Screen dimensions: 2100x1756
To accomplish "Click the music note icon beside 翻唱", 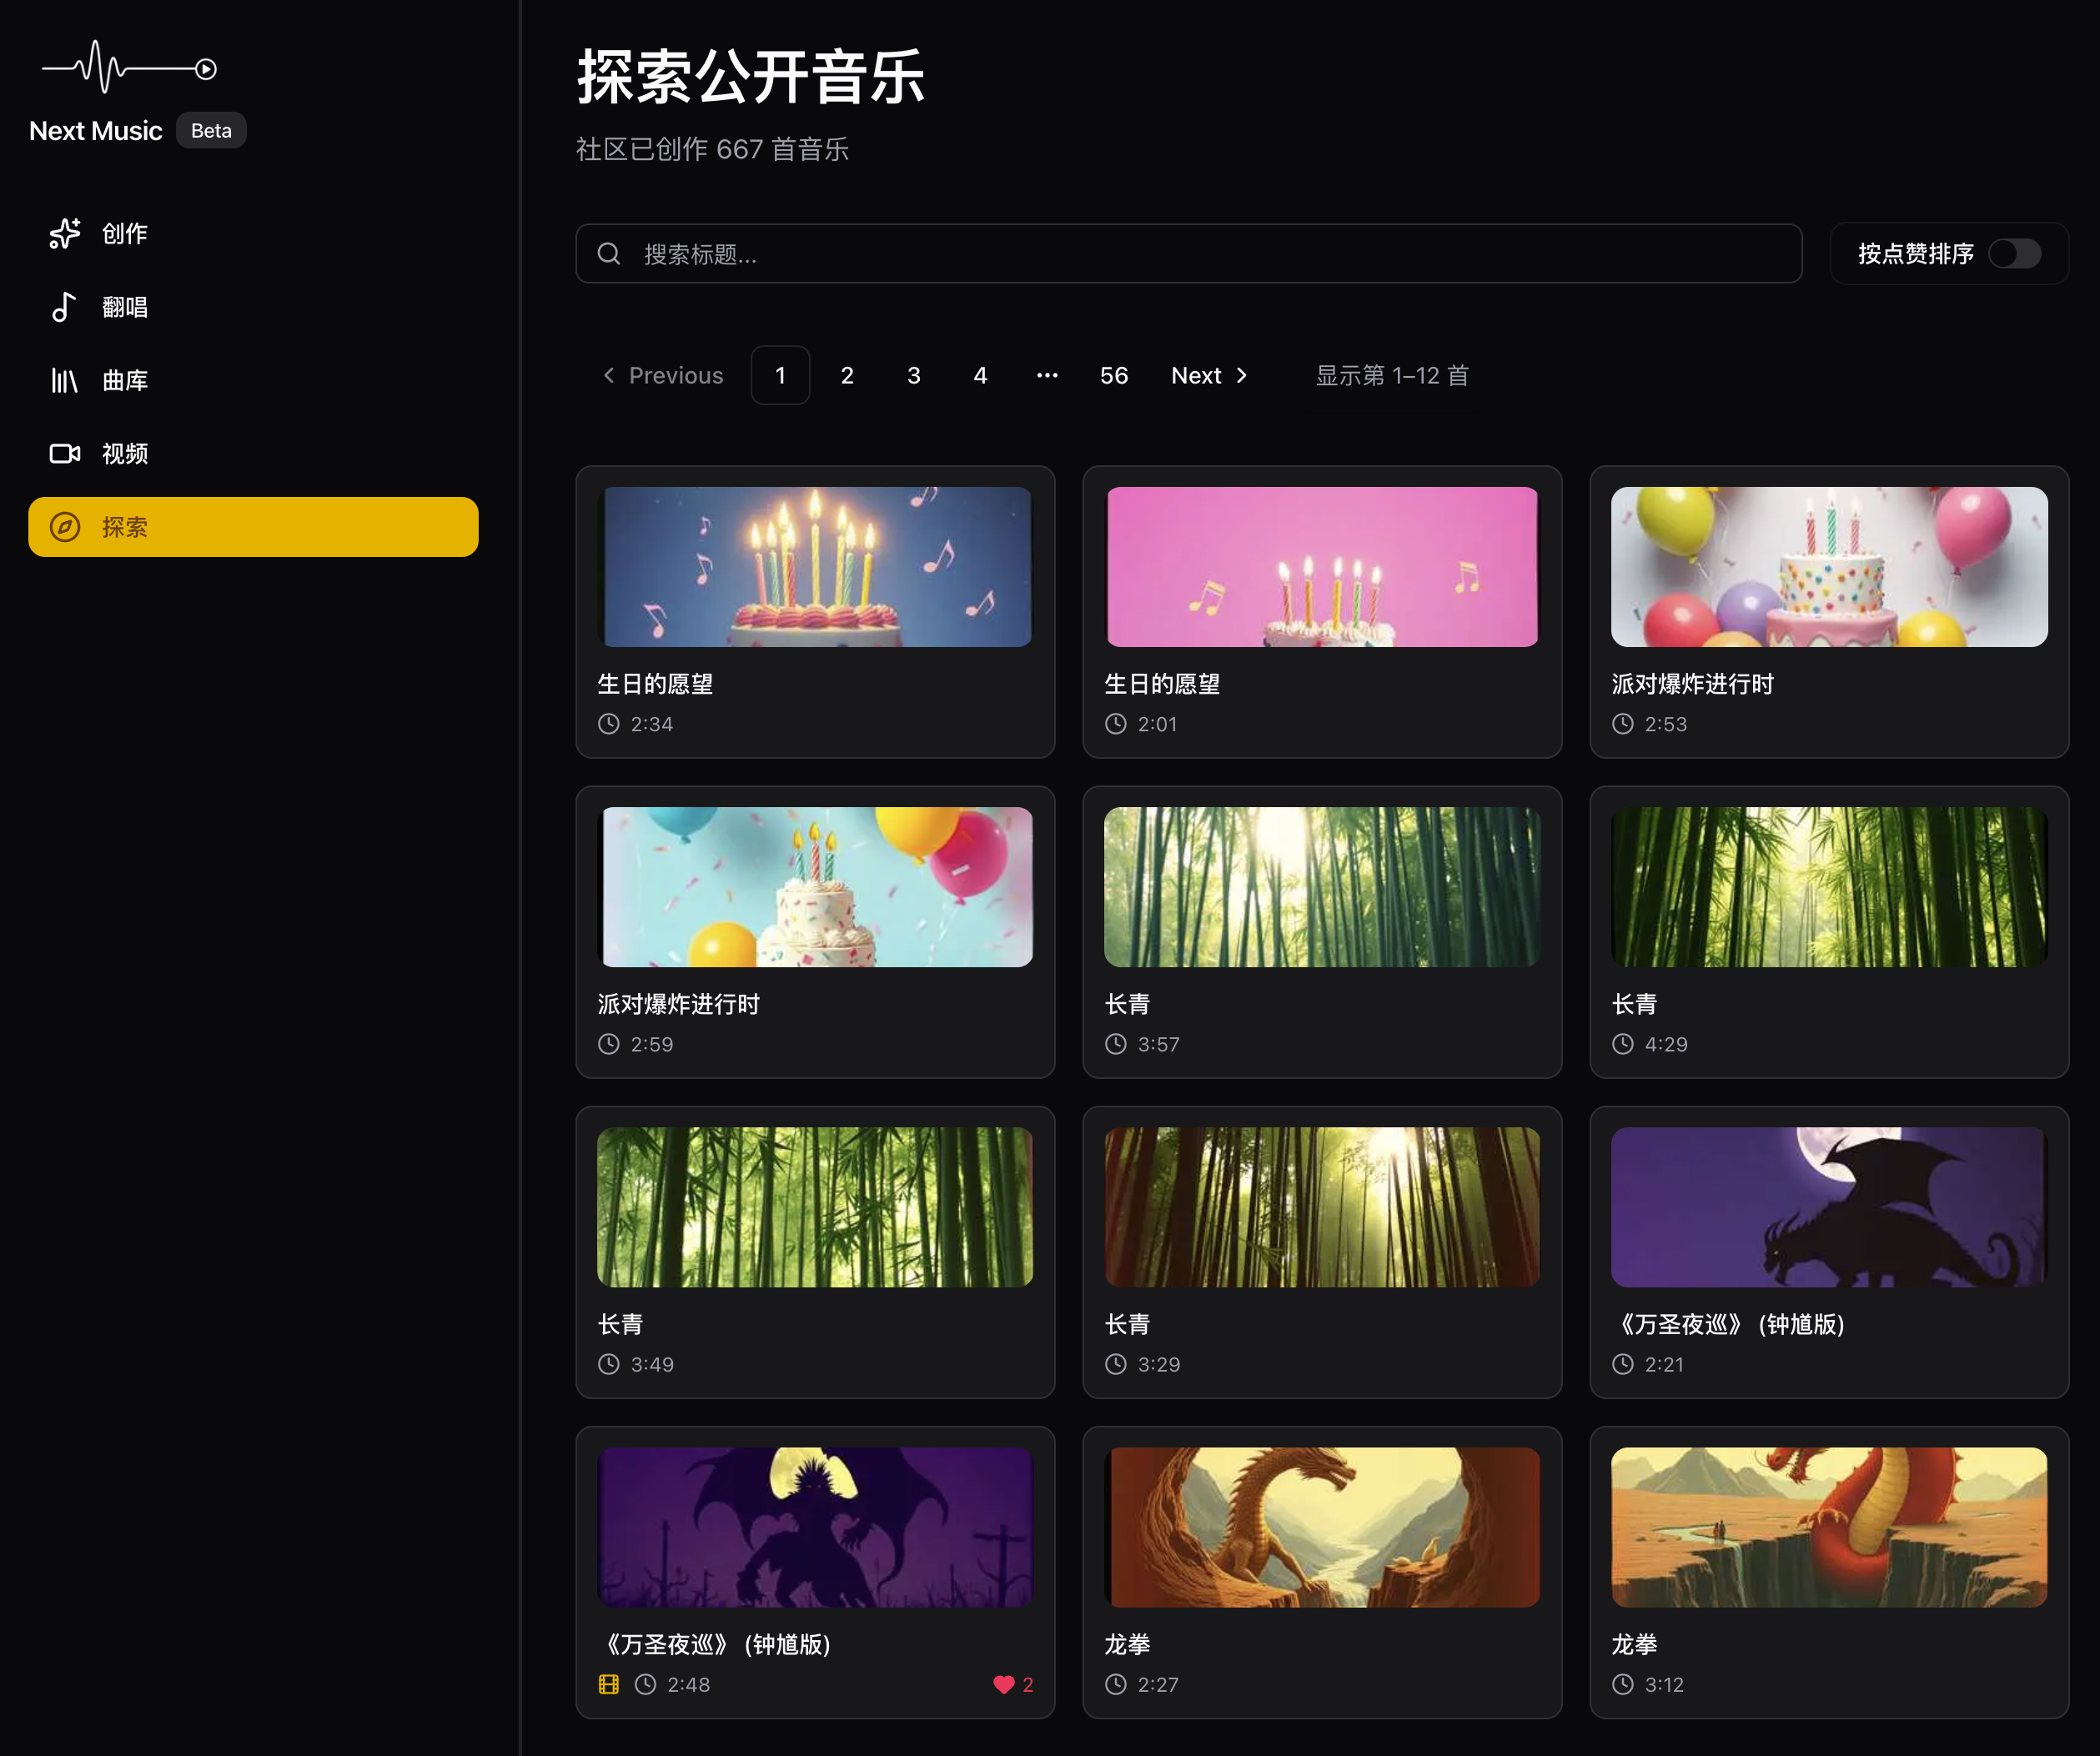I will click(64, 307).
